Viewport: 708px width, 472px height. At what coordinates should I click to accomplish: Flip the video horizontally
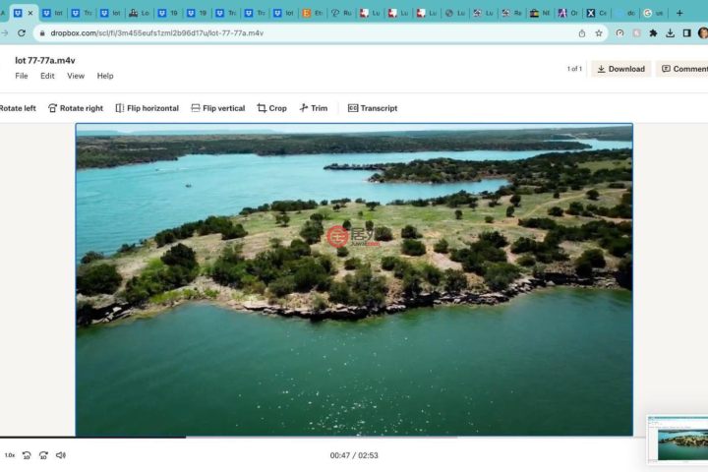tap(147, 108)
